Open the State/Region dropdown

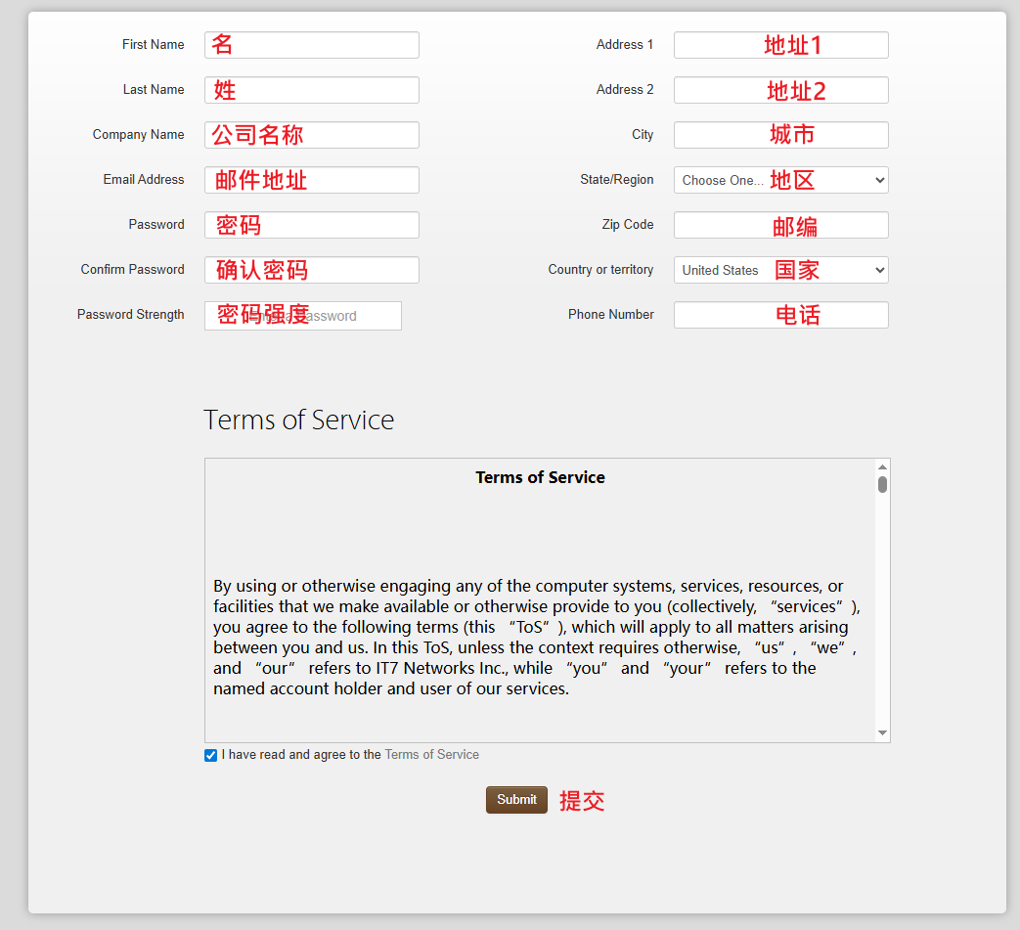[x=780, y=180]
